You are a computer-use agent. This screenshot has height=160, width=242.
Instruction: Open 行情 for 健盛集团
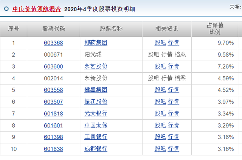point(173,90)
